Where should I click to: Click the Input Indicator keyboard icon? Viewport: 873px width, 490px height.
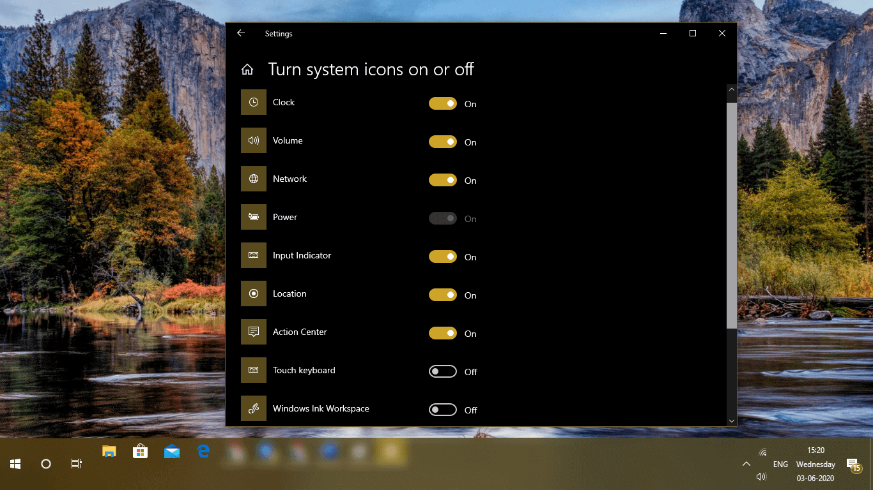pos(253,255)
